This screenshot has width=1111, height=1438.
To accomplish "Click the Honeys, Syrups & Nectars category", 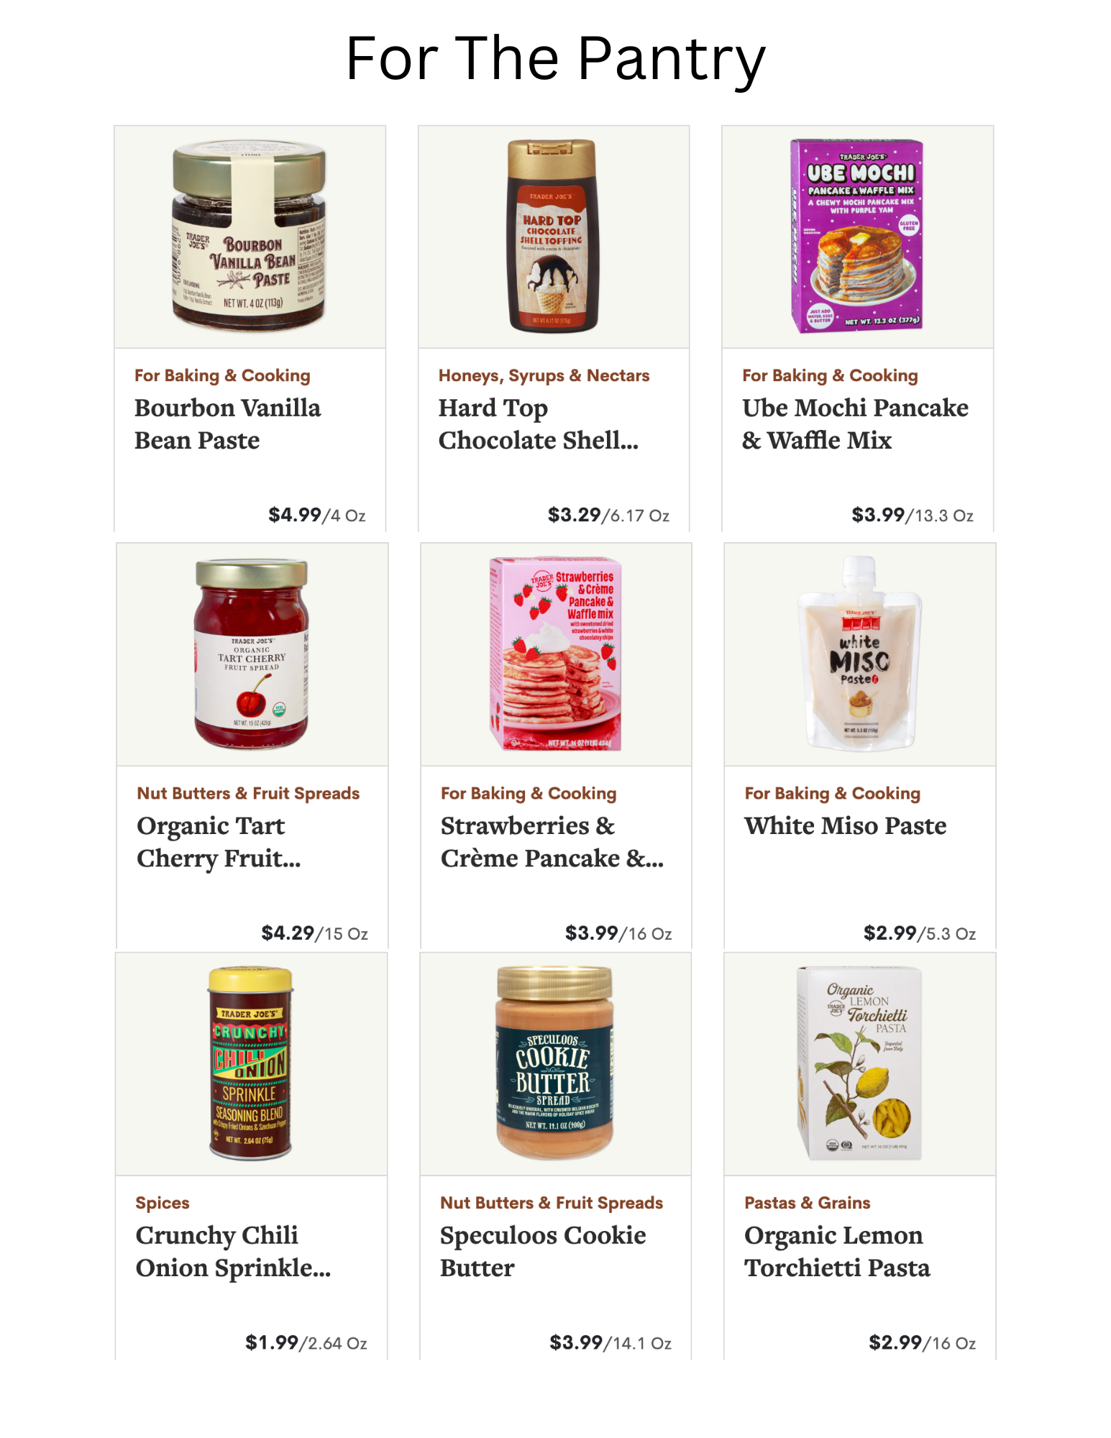I will tap(544, 375).
